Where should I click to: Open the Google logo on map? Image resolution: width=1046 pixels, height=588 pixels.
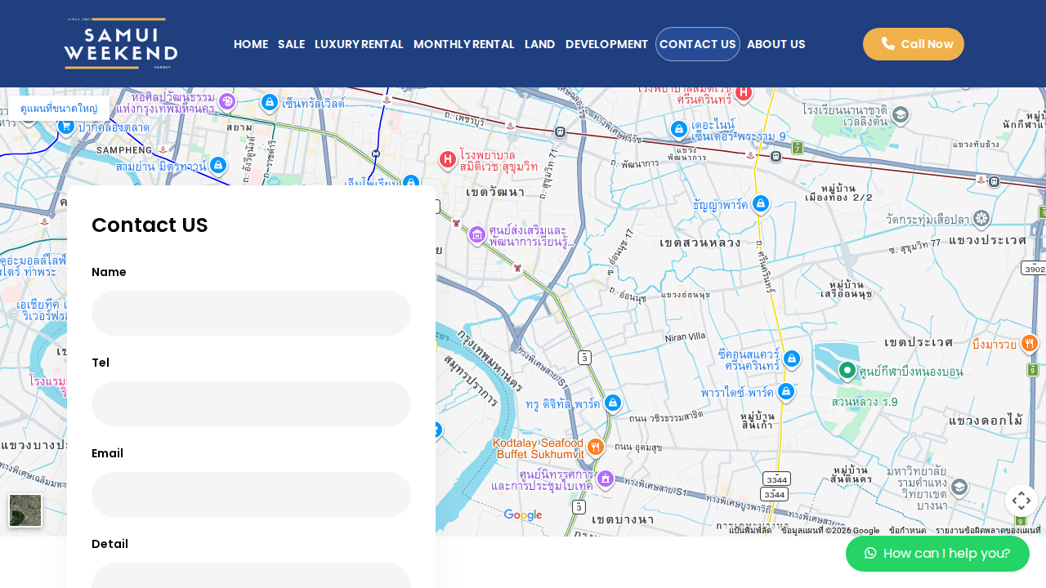(x=523, y=515)
